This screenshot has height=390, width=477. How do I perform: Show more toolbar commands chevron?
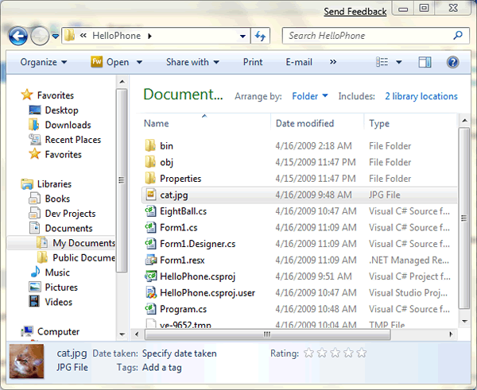point(332,62)
